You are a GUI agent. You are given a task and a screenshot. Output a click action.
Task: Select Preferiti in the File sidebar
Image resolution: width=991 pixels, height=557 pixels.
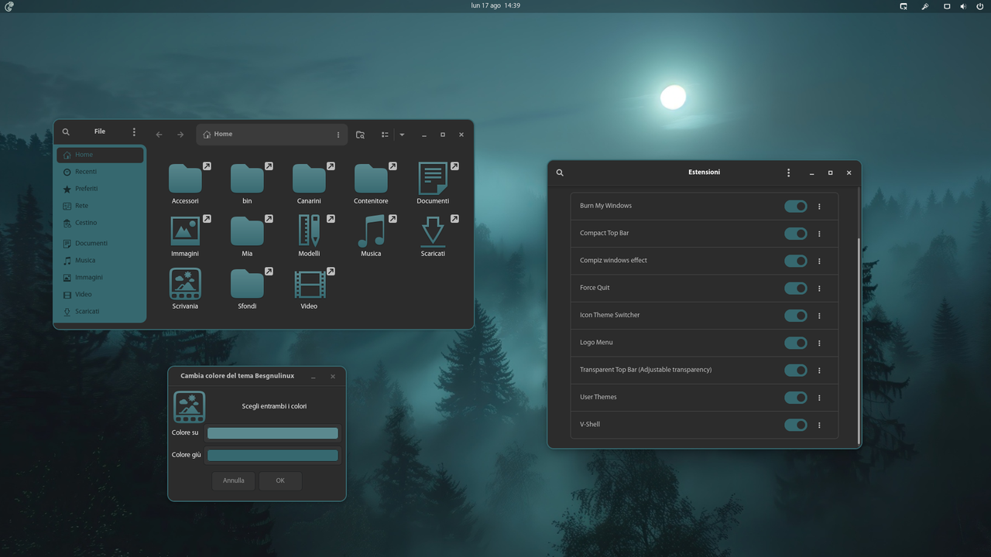[x=100, y=189]
